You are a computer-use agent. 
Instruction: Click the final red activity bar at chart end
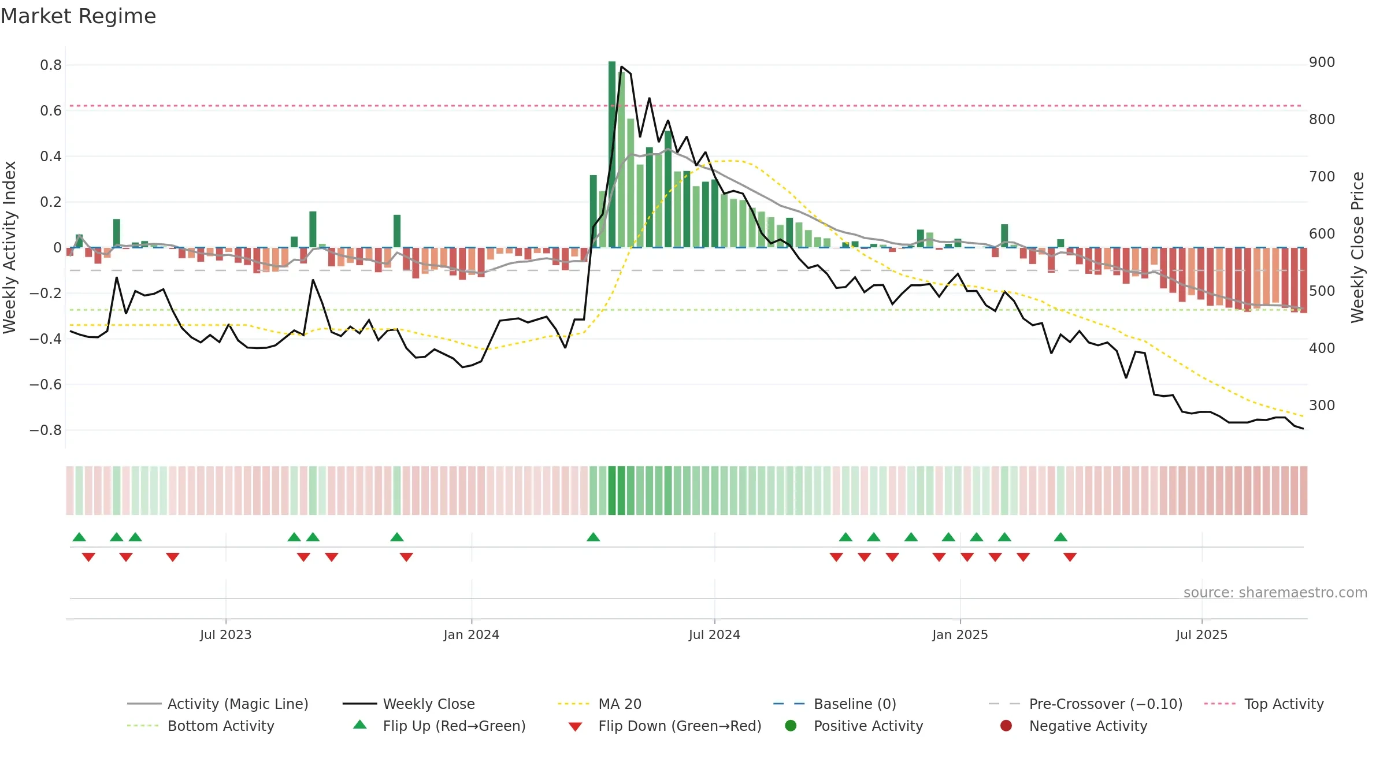click(x=1304, y=280)
